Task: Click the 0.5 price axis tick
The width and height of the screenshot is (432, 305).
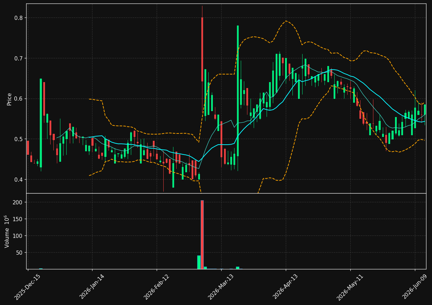Action: coord(19,139)
